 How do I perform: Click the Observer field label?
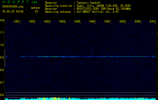coord(51,3)
